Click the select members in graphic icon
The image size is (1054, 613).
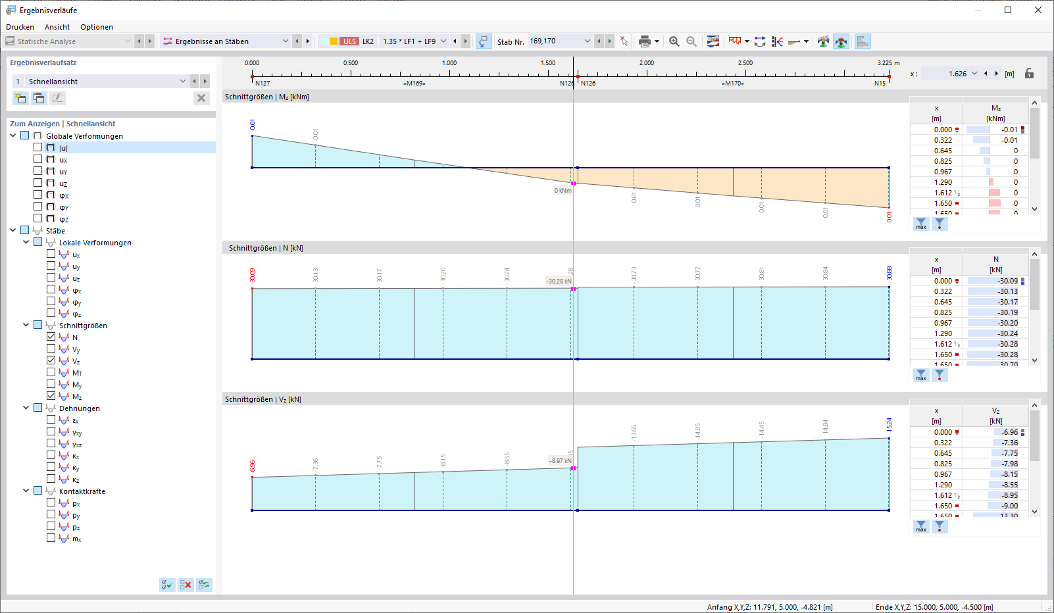coord(624,41)
